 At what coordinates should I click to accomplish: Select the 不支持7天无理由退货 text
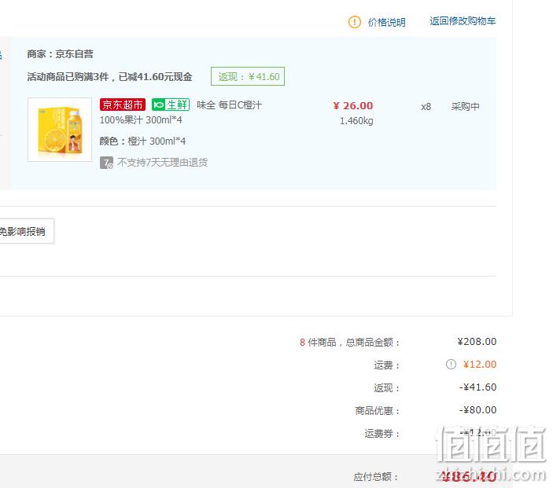coord(162,163)
